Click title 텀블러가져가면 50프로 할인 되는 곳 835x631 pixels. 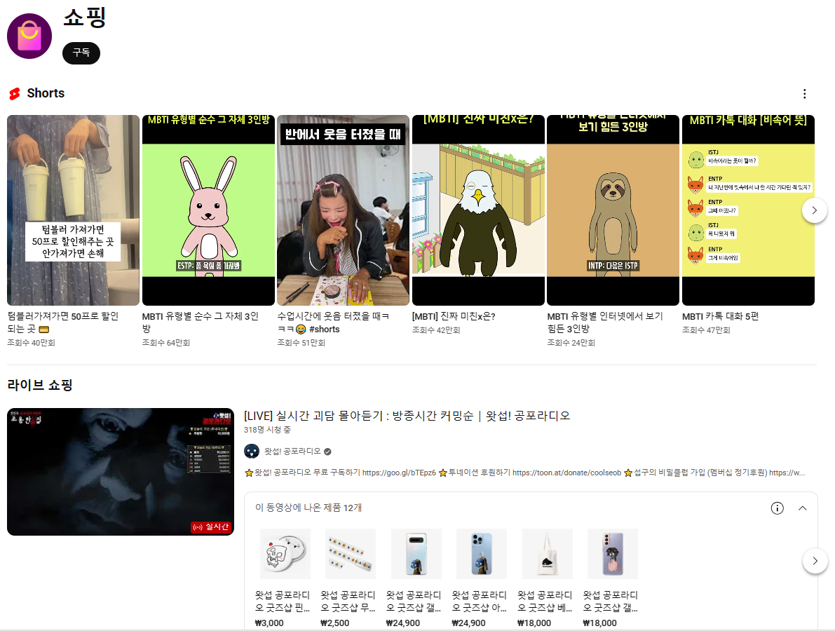63,323
